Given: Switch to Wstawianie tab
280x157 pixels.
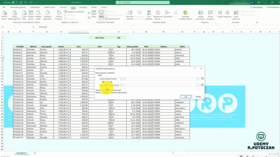Looking at the screenshot, I should [35, 7].
